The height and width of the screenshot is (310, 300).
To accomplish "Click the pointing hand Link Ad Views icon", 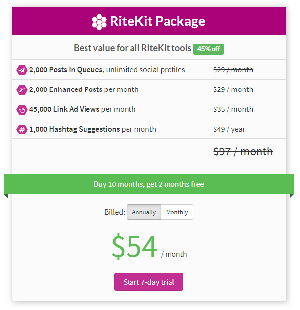I will click(22, 110).
